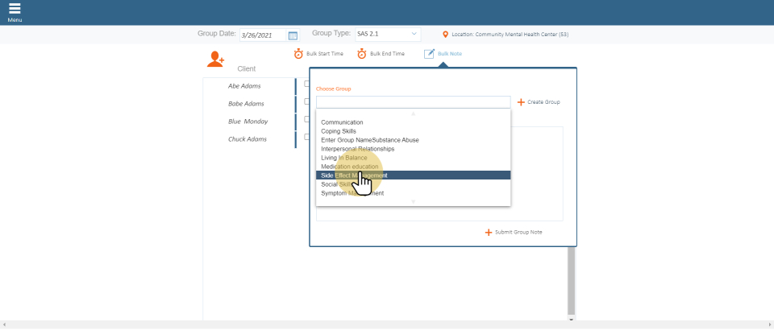Screen dimensions: 774x330
Task: Pick the Communication group option
Action: click(x=342, y=122)
